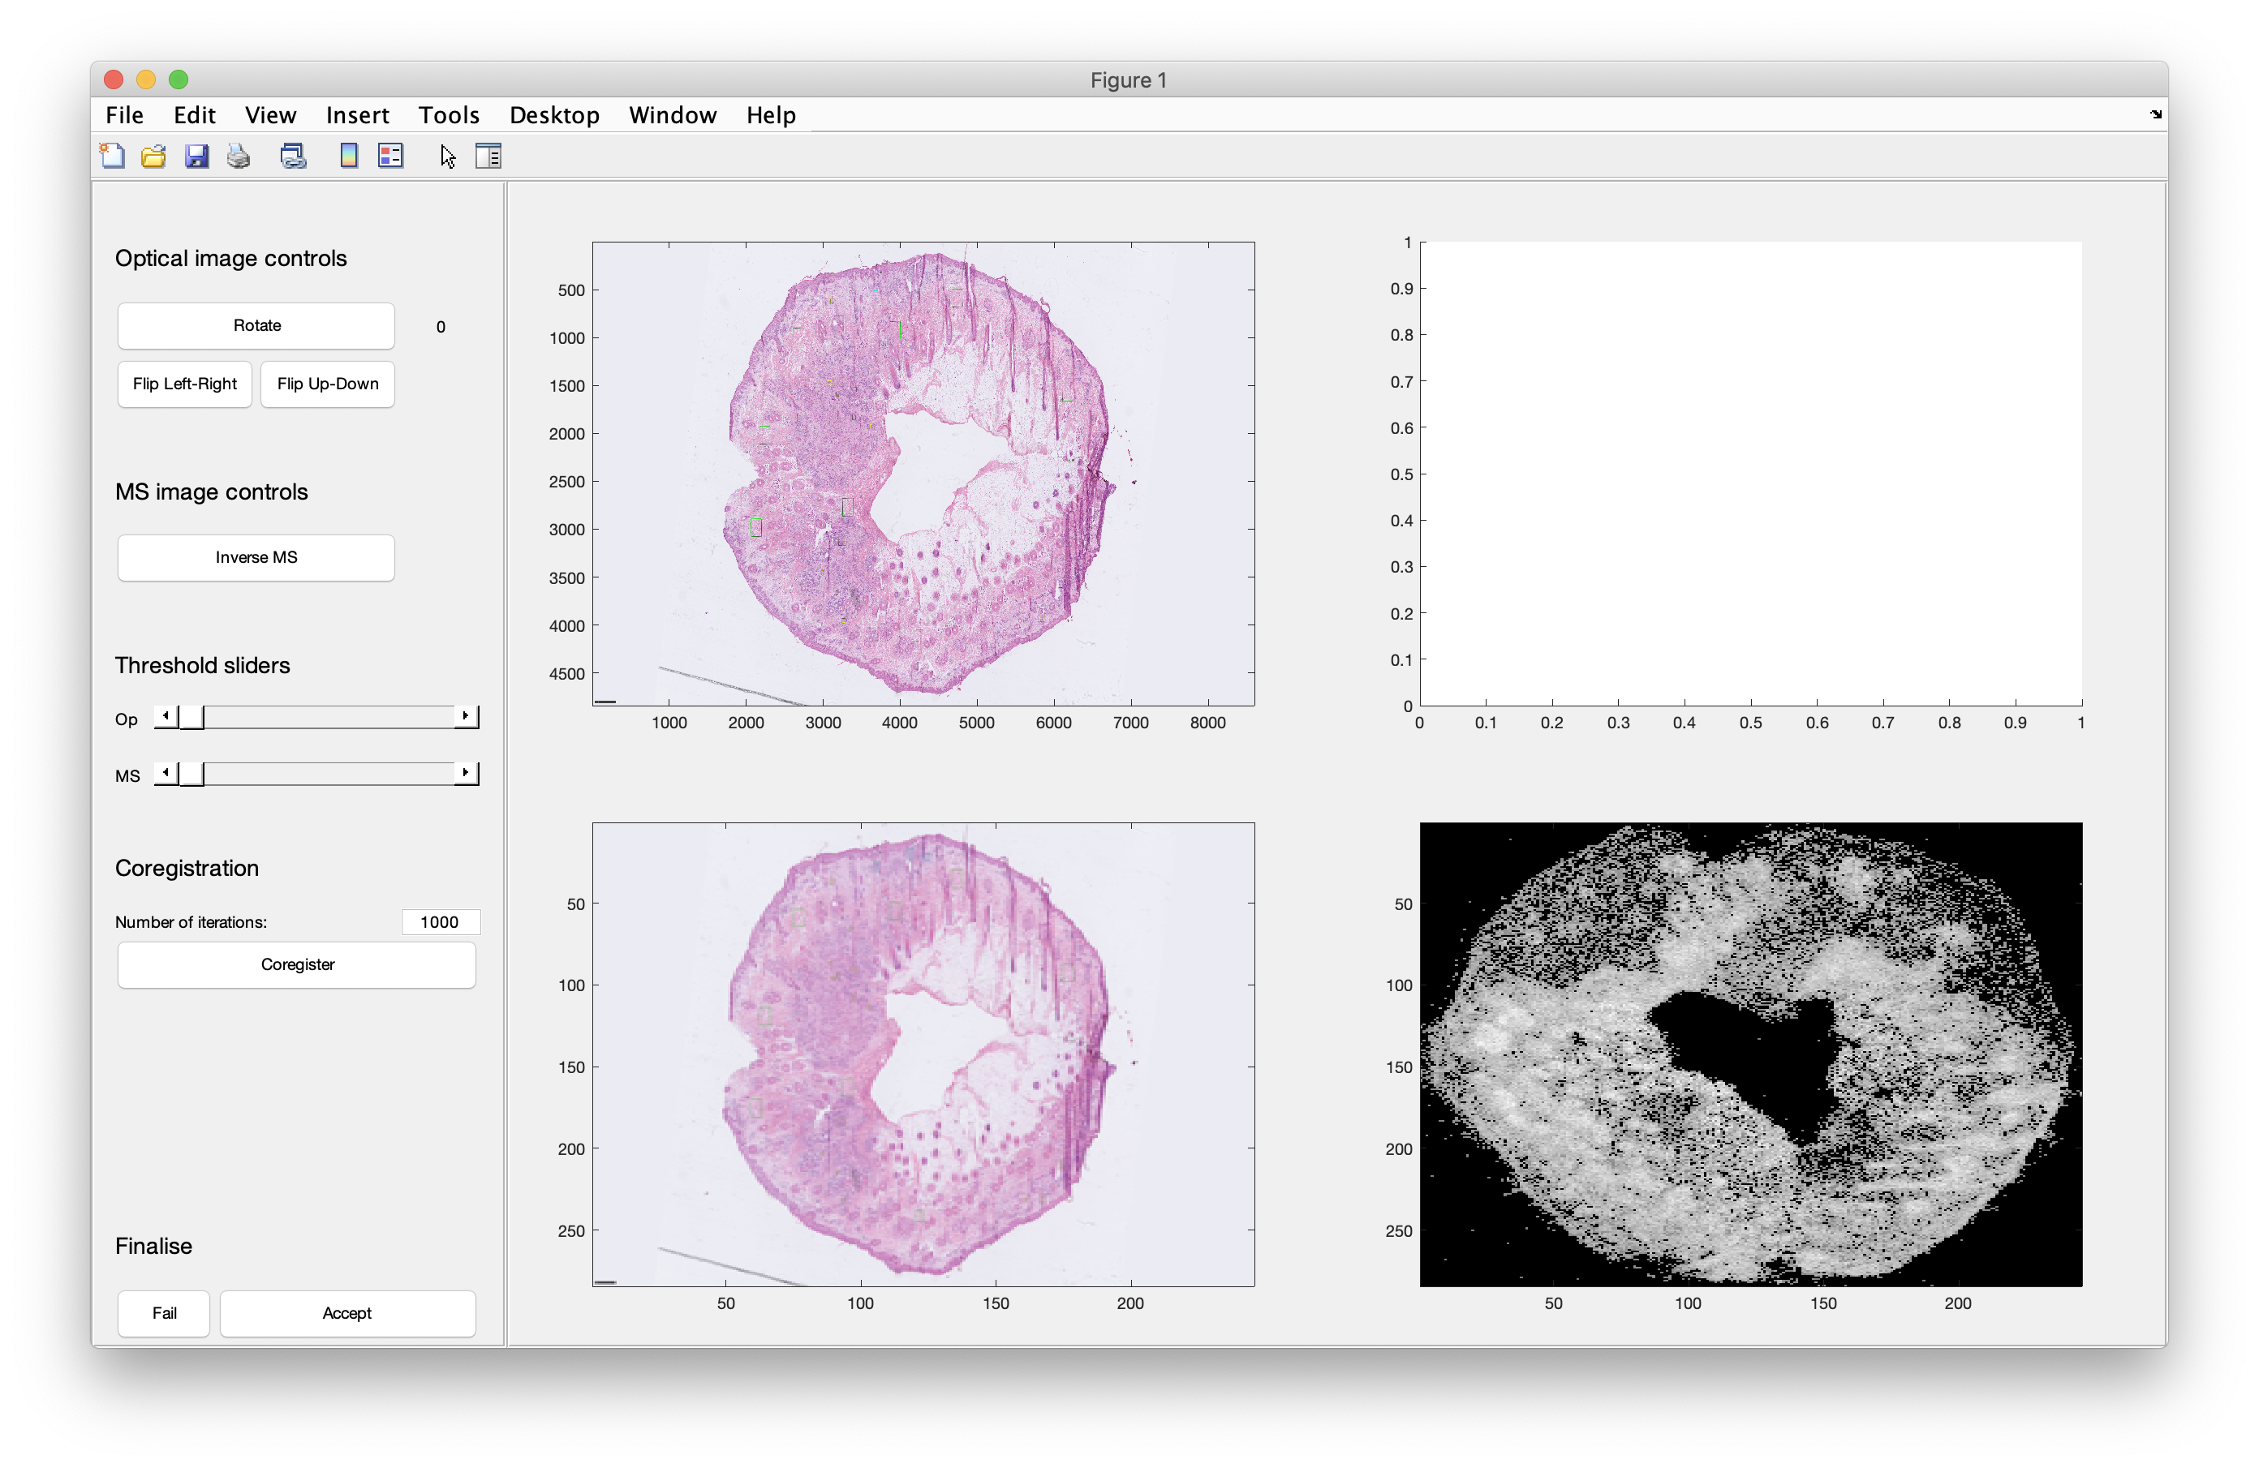Insert Legend using the toolbar icon
2259x1468 pixels.
click(x=390, y=156)
